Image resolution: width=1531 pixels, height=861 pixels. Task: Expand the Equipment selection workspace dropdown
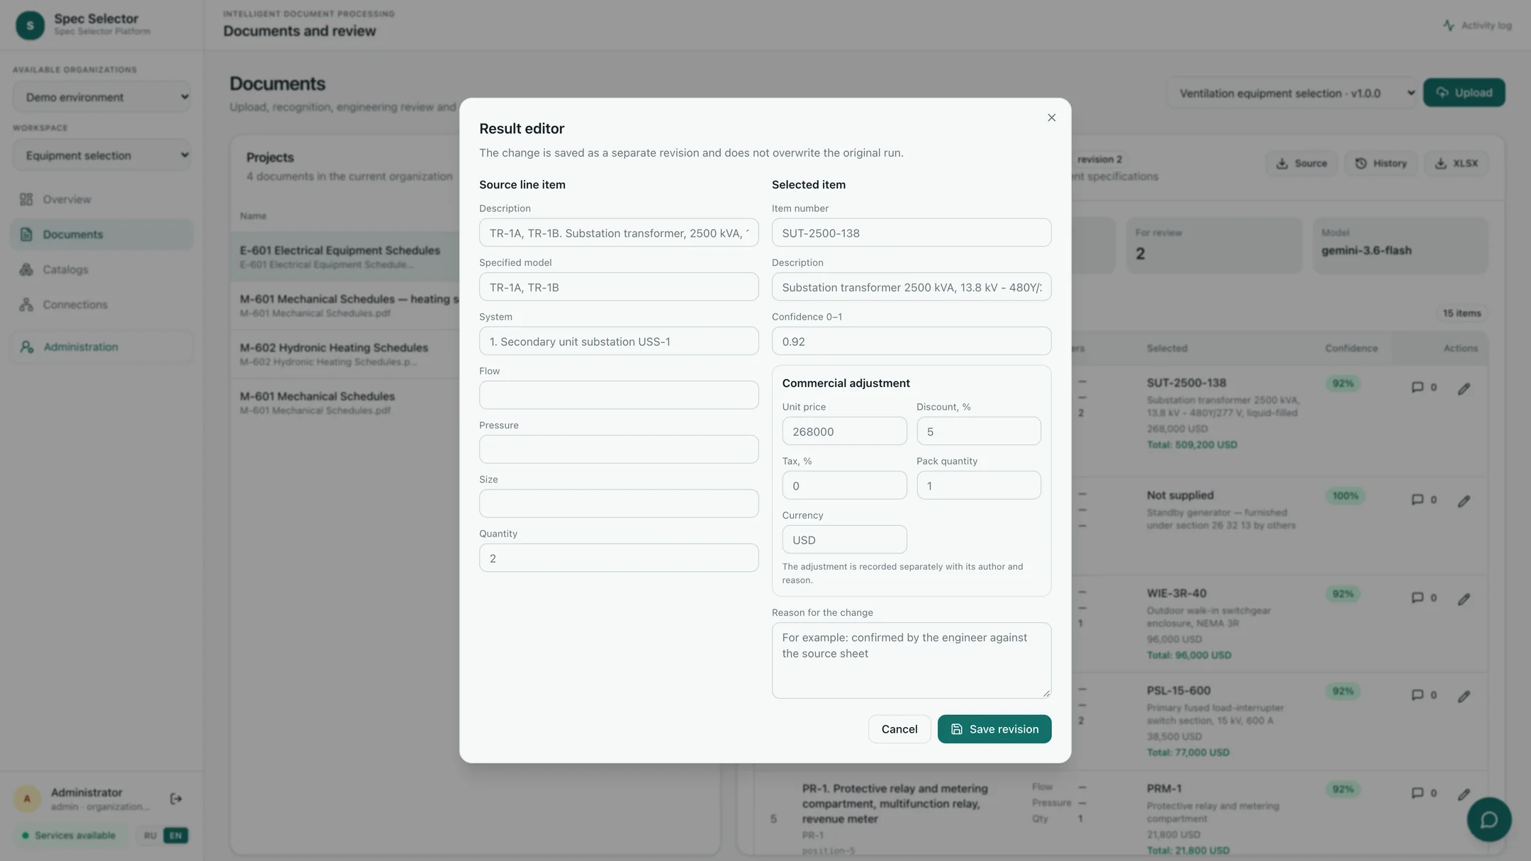coord(102,155)
